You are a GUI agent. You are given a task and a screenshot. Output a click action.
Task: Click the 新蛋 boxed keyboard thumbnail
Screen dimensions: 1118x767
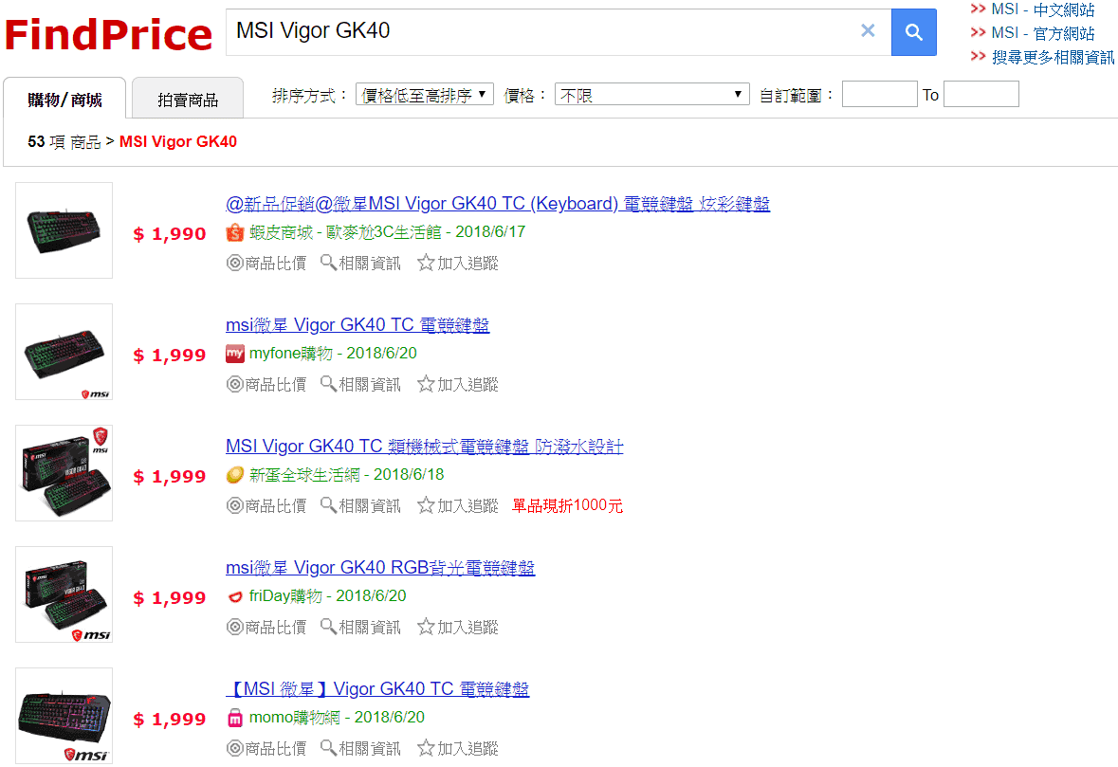pyautogui.click(x=64, y=472)
